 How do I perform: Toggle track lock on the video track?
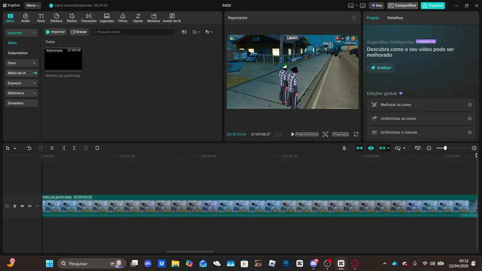point(15,206)
